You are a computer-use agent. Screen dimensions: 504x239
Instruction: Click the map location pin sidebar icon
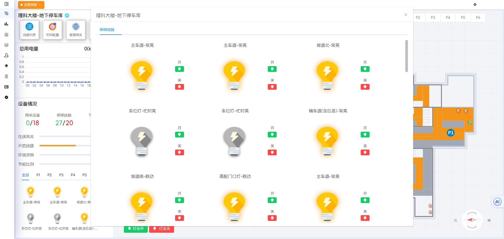click(7, 76)
